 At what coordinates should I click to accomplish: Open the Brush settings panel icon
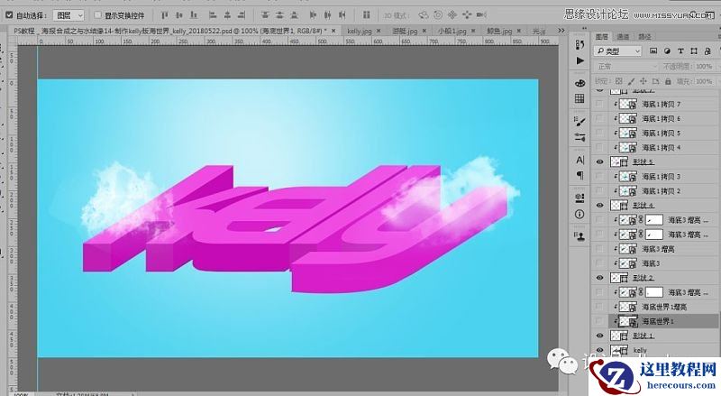(580, 122)
